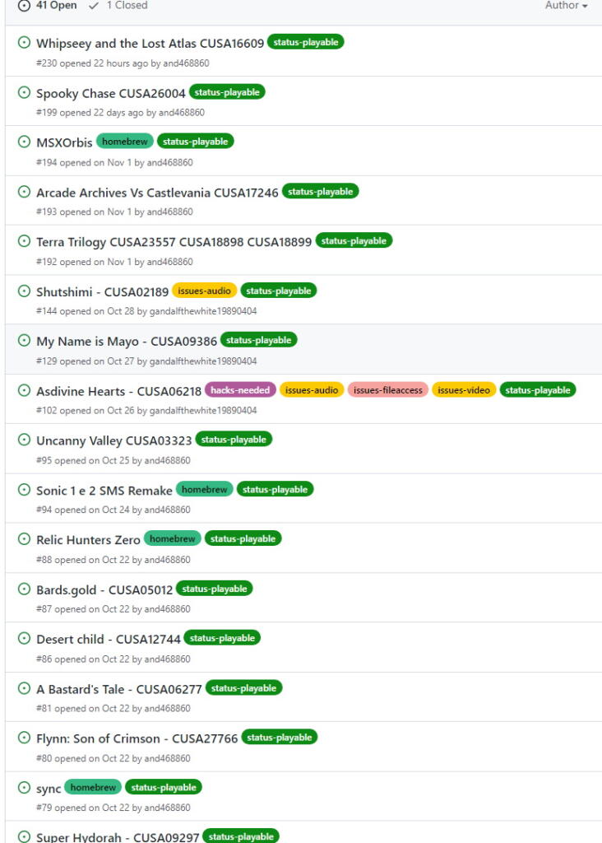This screenshot has width=602, height=843.
Task: Show the 1 Closed issues list
Action: (118, 6)
